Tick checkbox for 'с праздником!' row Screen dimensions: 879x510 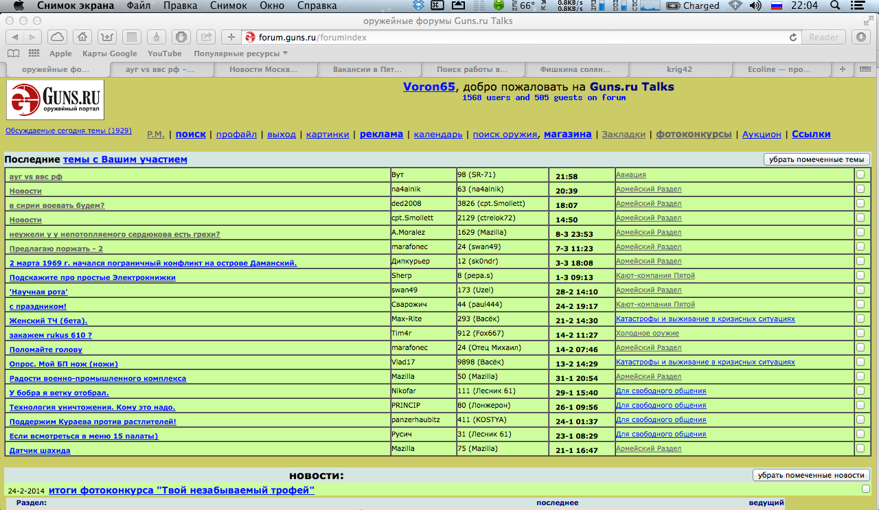click(860, 304)
